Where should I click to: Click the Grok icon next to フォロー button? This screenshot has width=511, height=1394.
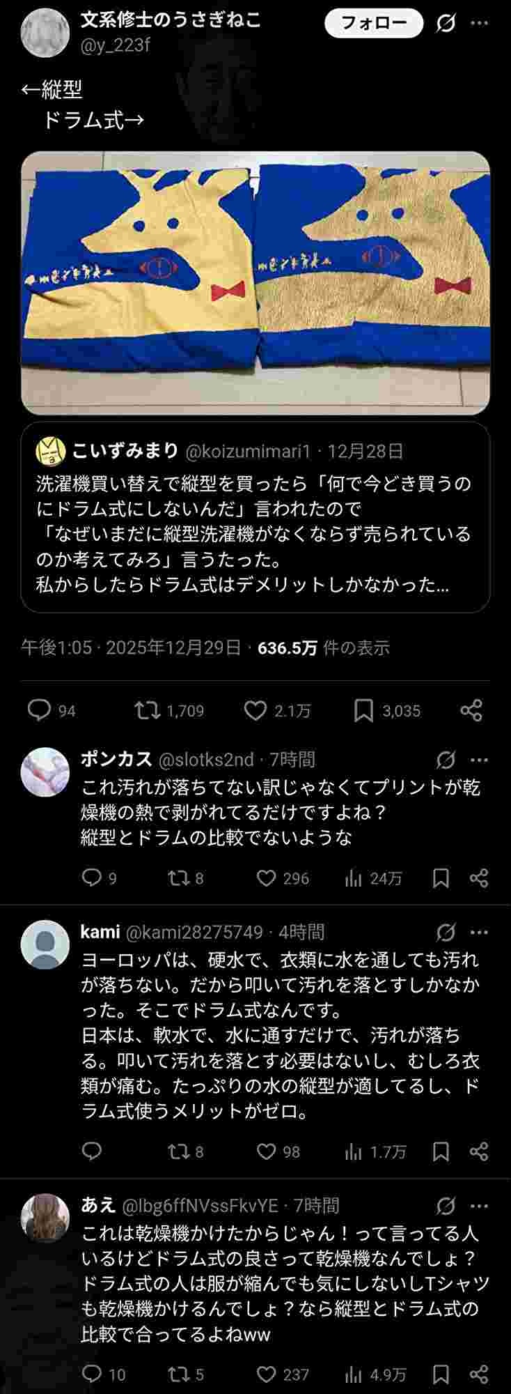(446, 24)
